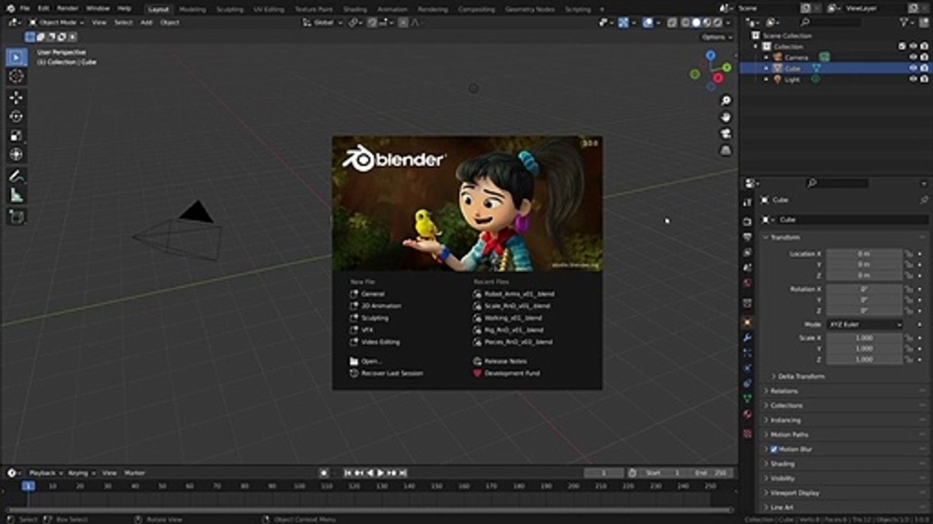Viewport: 933px width, 524px height.
Task: Switch perspective/orthographic grid icon in viewport
Action: point(726,151)
